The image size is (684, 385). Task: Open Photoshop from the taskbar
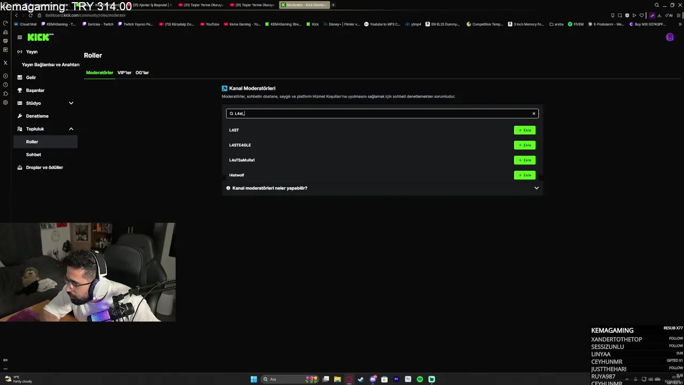[408, 379]
